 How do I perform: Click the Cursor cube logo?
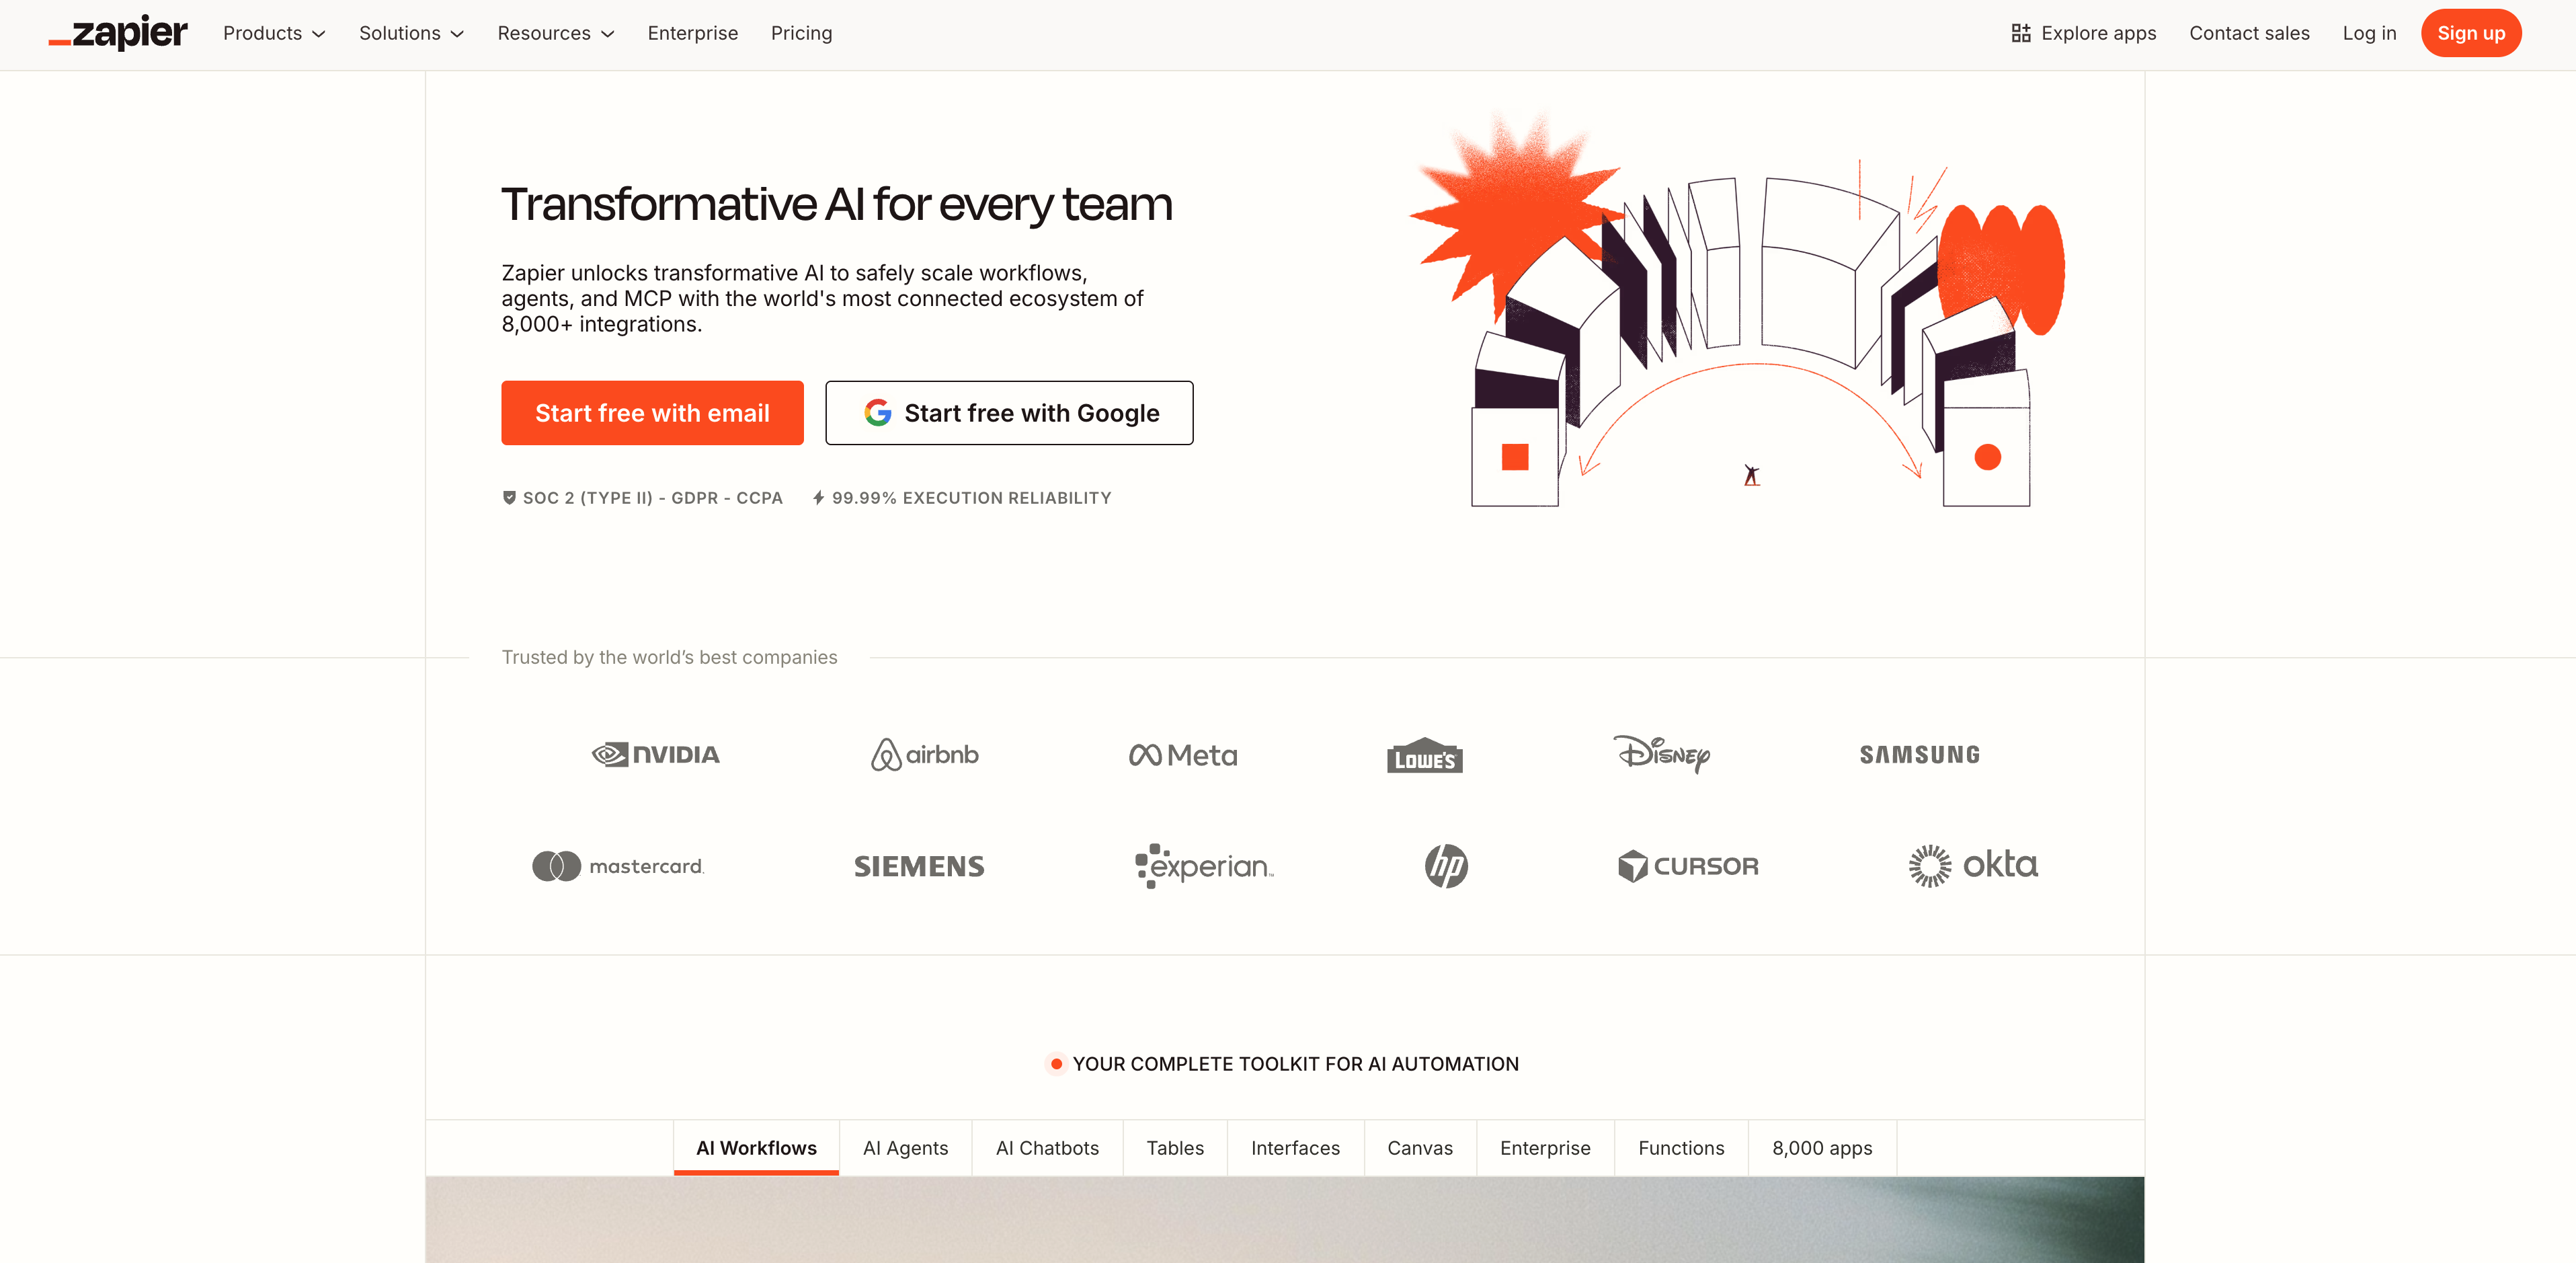coord(1632,866)
